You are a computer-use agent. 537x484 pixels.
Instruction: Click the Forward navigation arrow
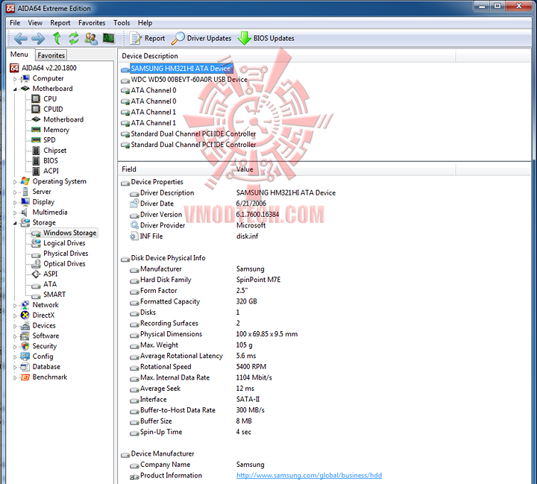(38, 38)
